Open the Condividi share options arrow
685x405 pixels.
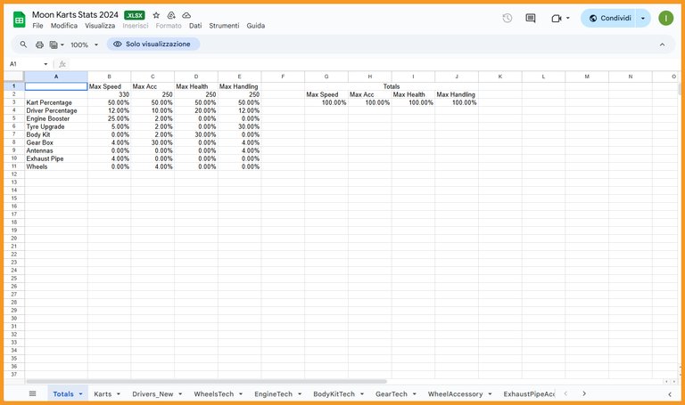point(642,19)
